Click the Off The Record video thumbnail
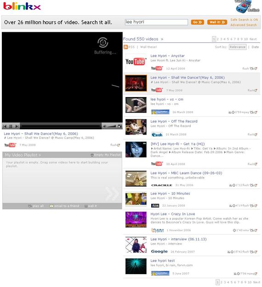Viewport: 262px width, 287px height. point(136,127)
